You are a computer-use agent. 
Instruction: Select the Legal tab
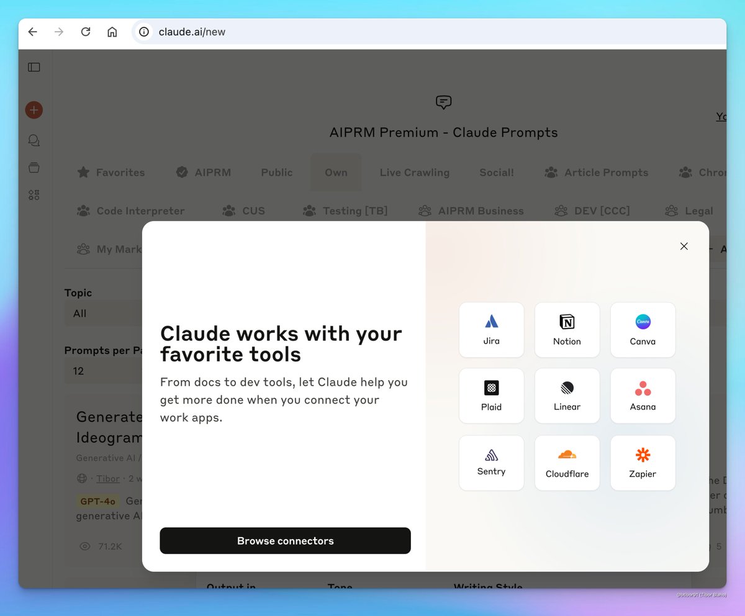[689, 211]
